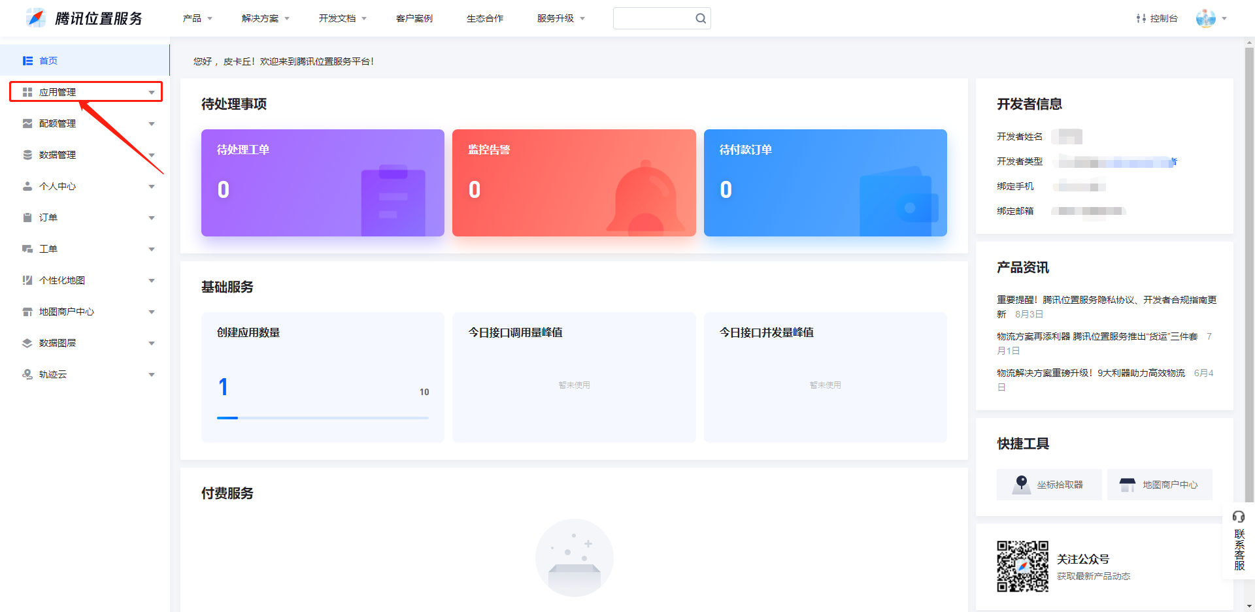Click the 应用管理 grid icon
Screen dimensions: 1255x612
pos(27,92)
